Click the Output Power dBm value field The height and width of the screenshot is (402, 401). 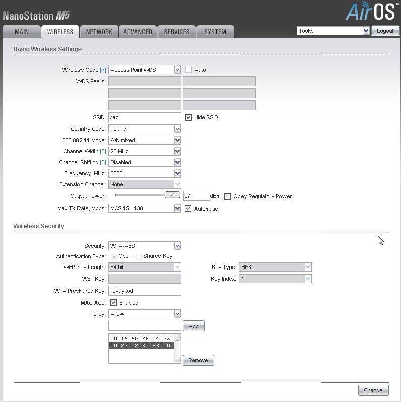[x=196, y=196]
